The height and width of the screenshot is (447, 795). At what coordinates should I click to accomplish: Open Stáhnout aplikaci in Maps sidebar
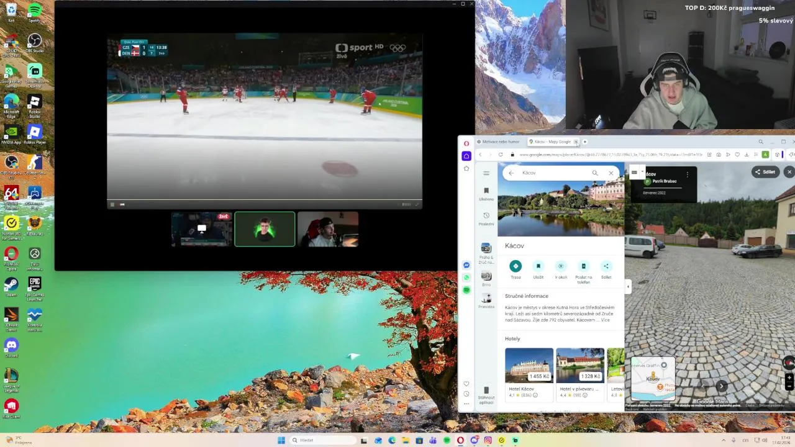[x=486, y=395]
